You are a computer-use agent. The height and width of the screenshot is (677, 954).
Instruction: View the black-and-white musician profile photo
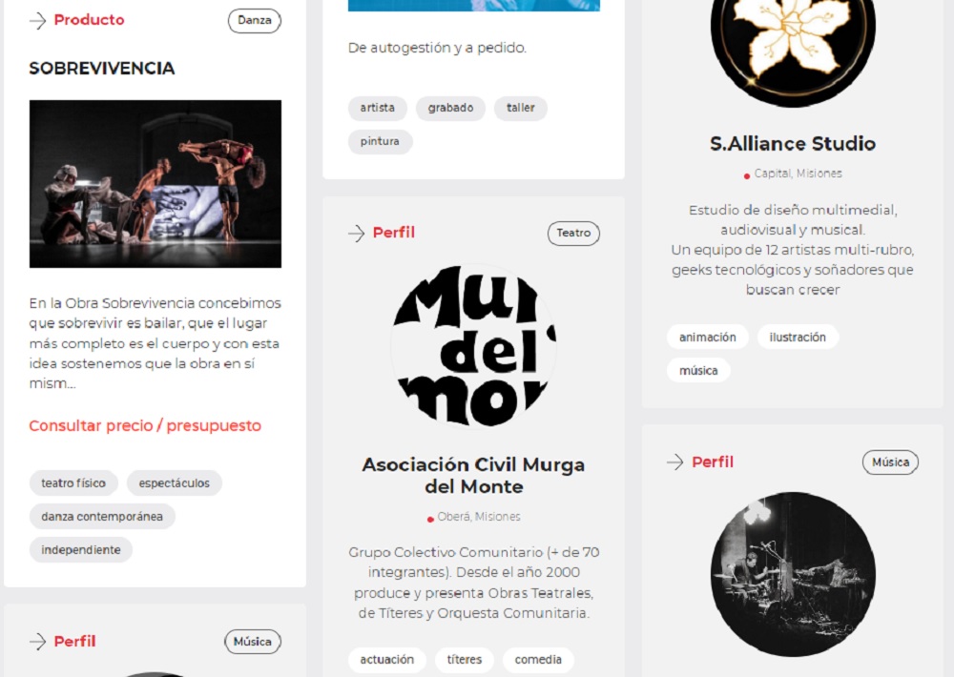[793, 574]
